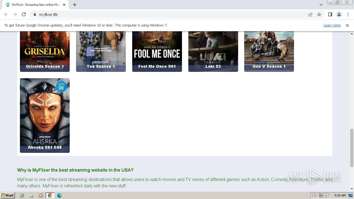The height and width of the screenshot is (199, 354).
Task: View site information lock icon
Action: [35, 14]
